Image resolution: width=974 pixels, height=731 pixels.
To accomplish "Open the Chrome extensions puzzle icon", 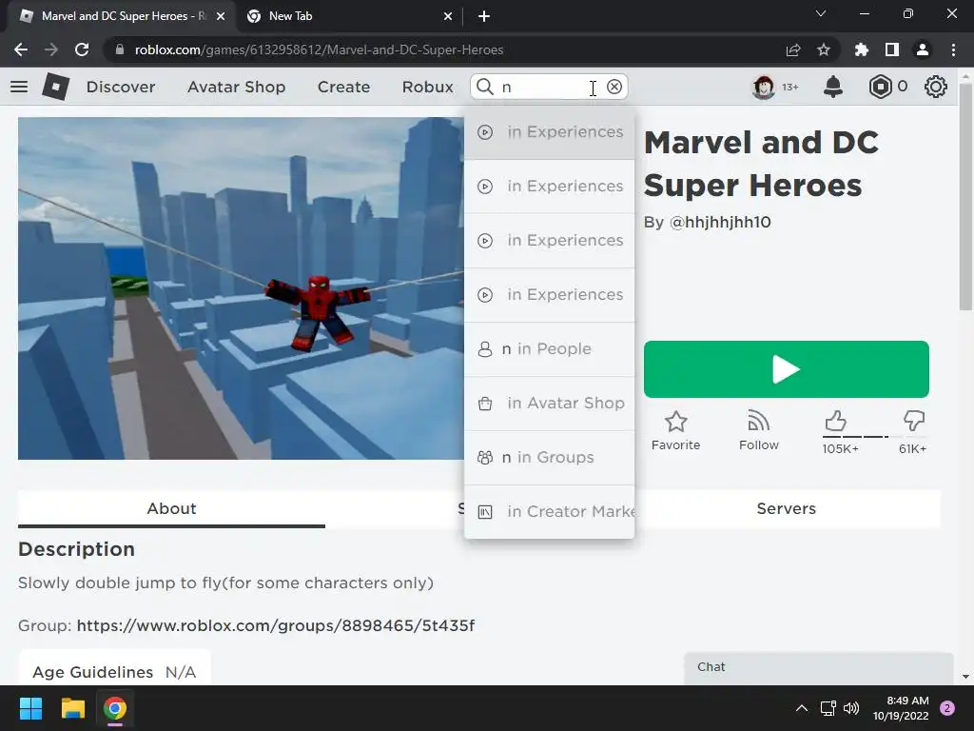I will 862,49.
